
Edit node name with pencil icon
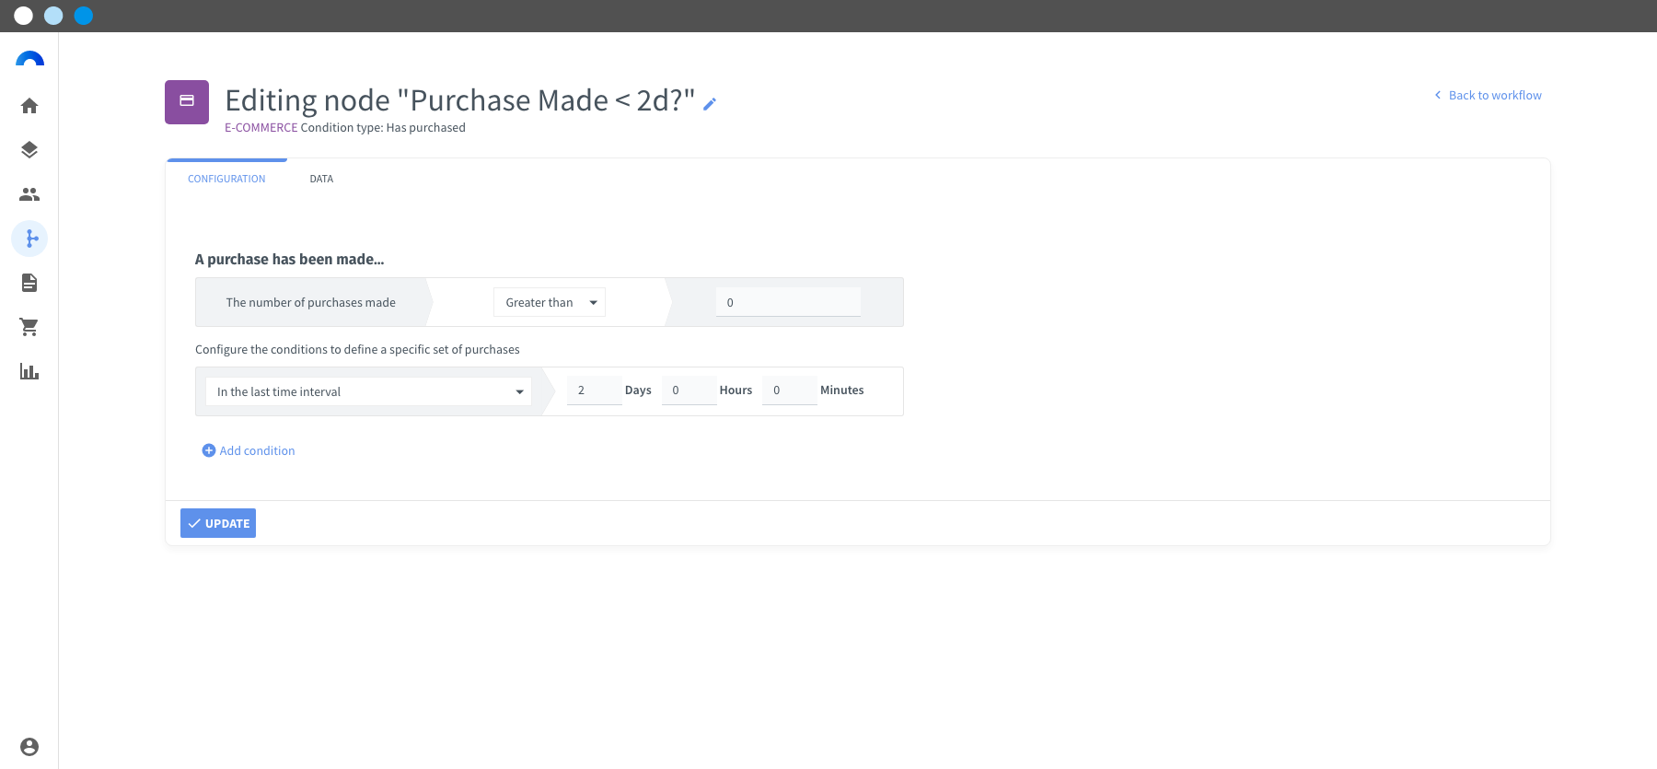point(710,104)
